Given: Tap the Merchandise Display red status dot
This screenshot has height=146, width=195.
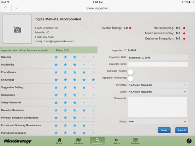Looking at the screenshot, I should (184, 34).
